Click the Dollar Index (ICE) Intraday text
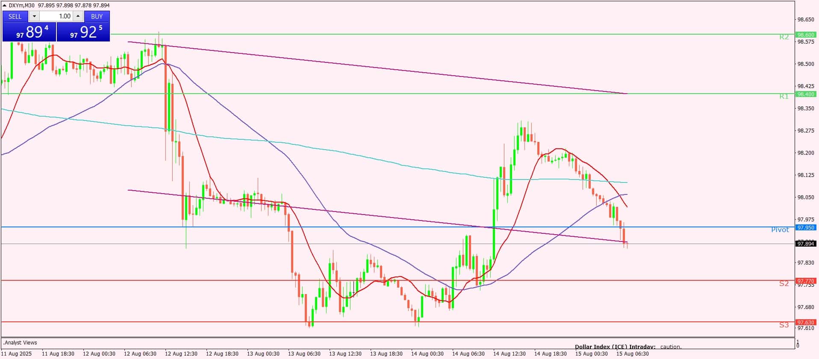The height and width of the screenshot is (359, 819). coord(615,347)
